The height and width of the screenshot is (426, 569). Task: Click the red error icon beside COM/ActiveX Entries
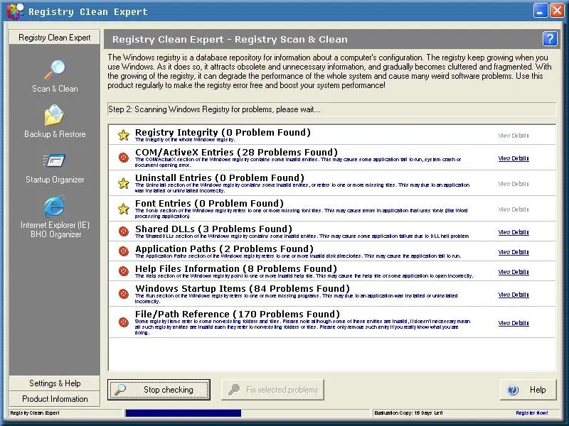[x=124, y=158]
